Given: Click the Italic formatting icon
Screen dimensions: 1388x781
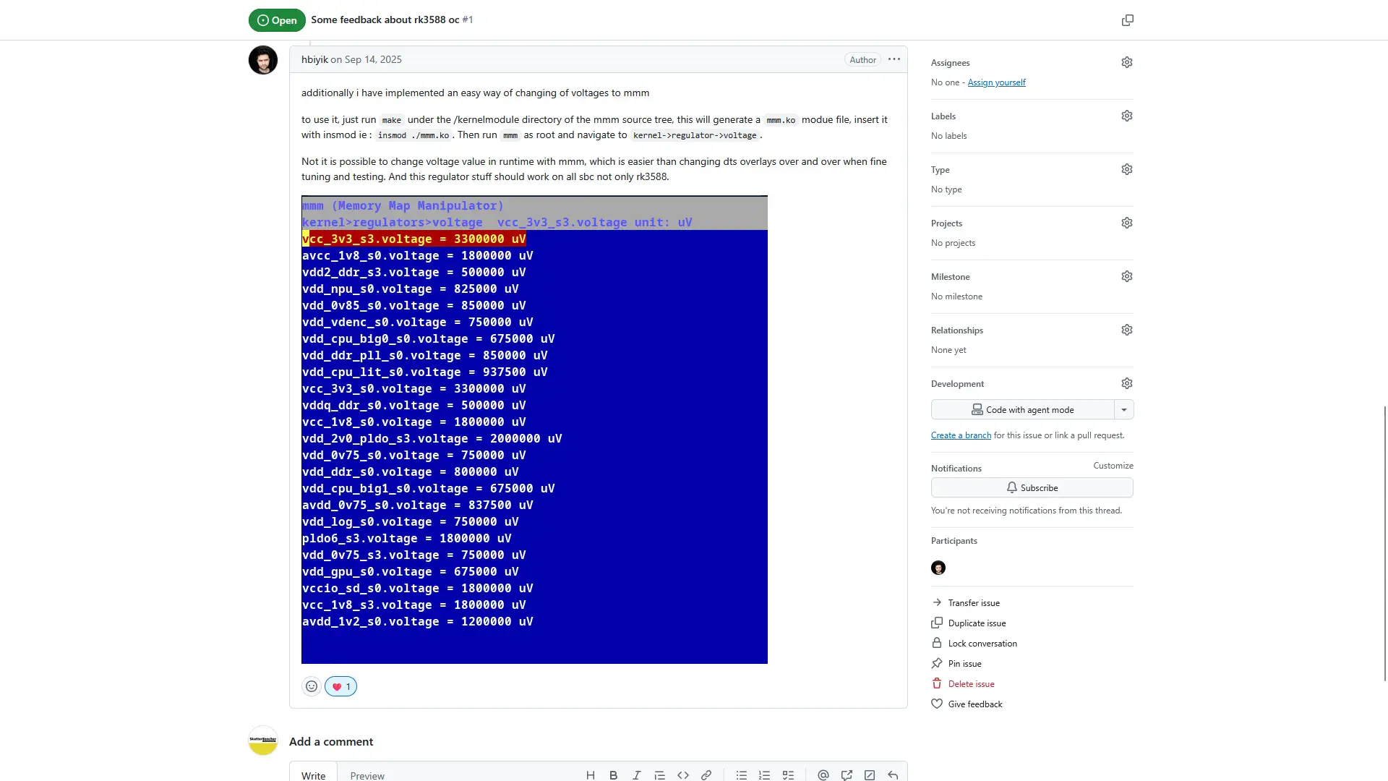Looking at the screenshot, I should pyautogui.click(x=636, y=775).
